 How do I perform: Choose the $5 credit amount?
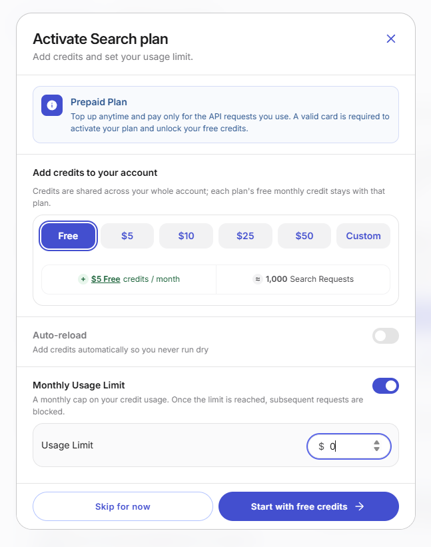tap(127, 236)
